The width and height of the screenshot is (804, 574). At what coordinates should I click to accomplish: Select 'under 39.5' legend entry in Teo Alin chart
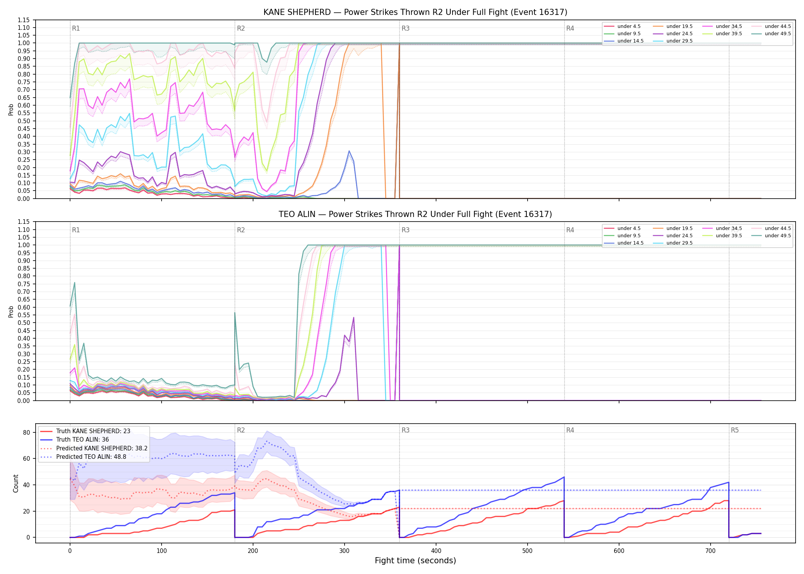pos(722,236)
